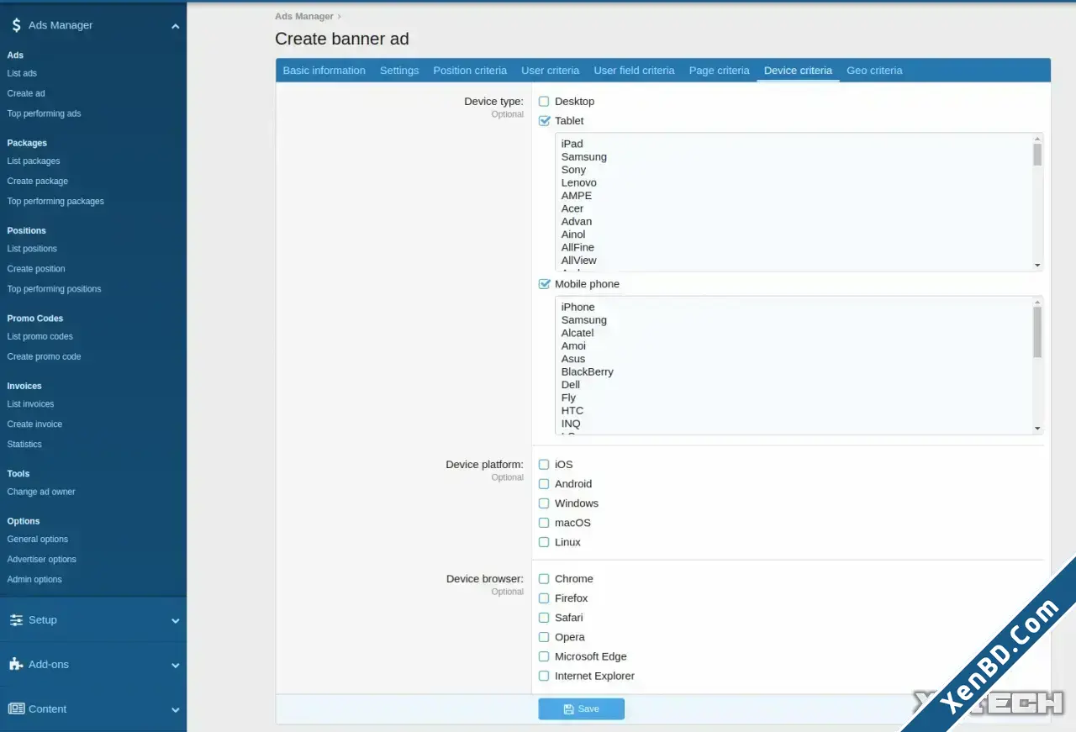Screen dimensions: 1076x732
Task: Open the Create ad sidebar link
Action: click(x=26, y=93)
